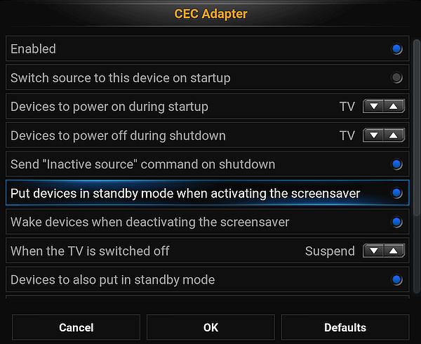
Task: Toggle the Enabled radio button
Action: (x=397, y=49)
